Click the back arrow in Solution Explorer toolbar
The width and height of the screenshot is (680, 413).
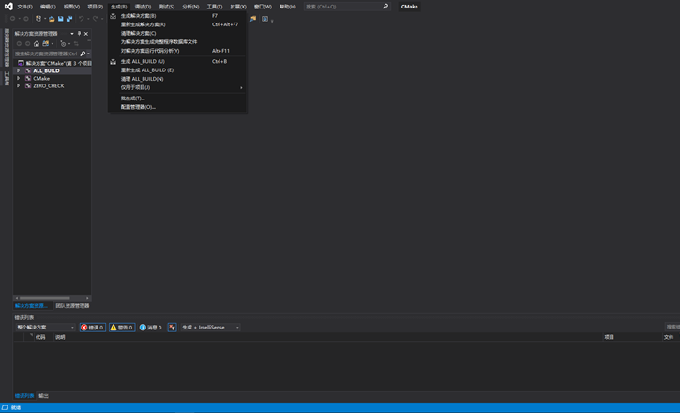(19, 43)
